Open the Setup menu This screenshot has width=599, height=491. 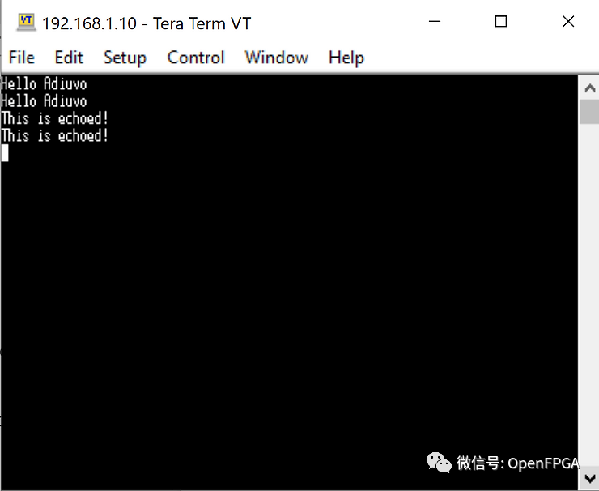[125, 58]
